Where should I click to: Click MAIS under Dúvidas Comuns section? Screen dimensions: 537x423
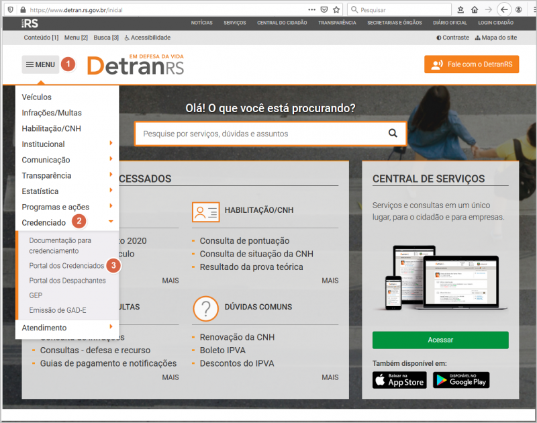pyautogui.click(x=330, y=377)
